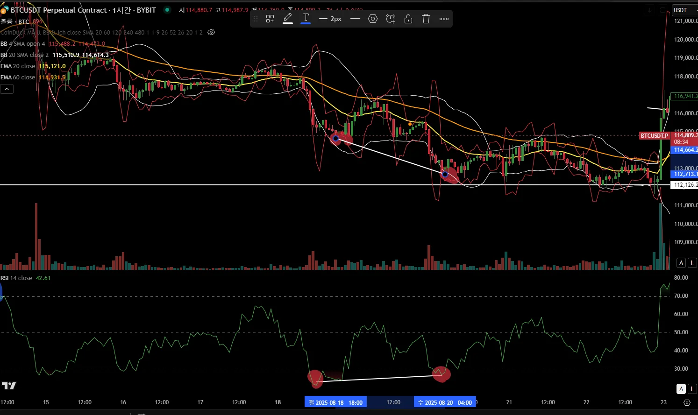Select the volume BTC legend label
This screenshot has height=415, width=698.
pyautogui.click(x=15, y=21)
